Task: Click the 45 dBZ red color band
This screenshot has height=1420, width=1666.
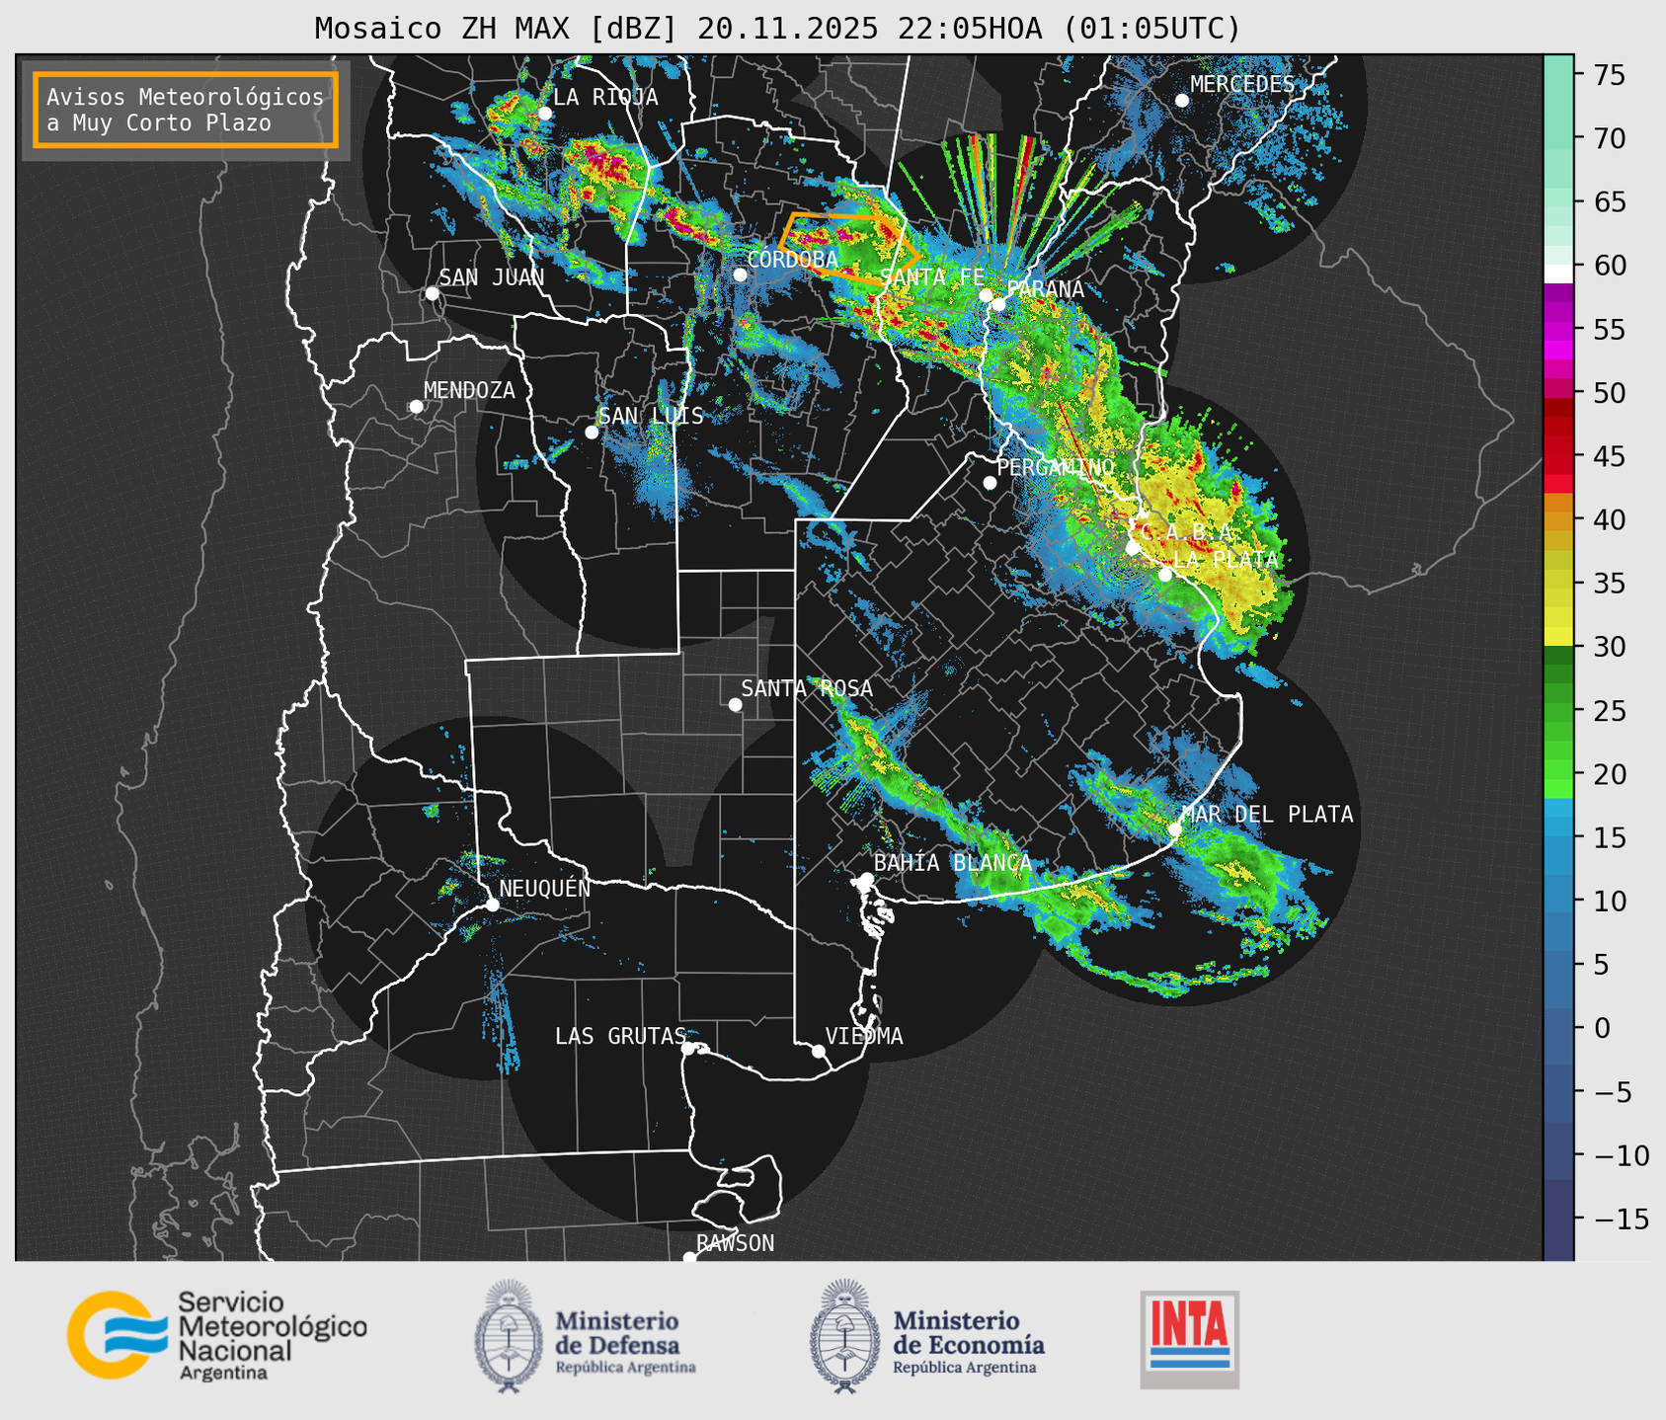Action: pos(1558,456)
